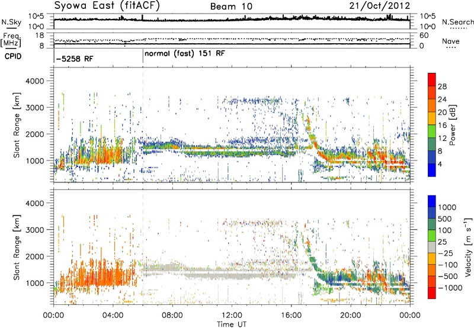Click the 'N.Sky' legend label
The image size is (474, 328).
click(x=11, y=22)
